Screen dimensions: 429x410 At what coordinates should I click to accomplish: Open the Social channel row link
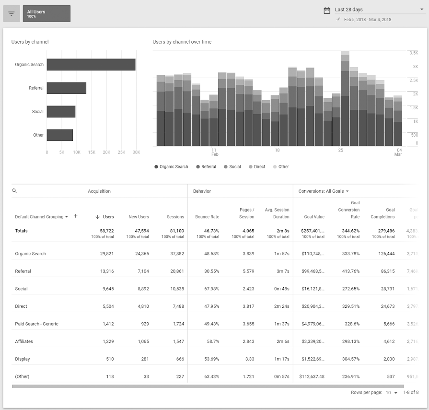point(22,289)
